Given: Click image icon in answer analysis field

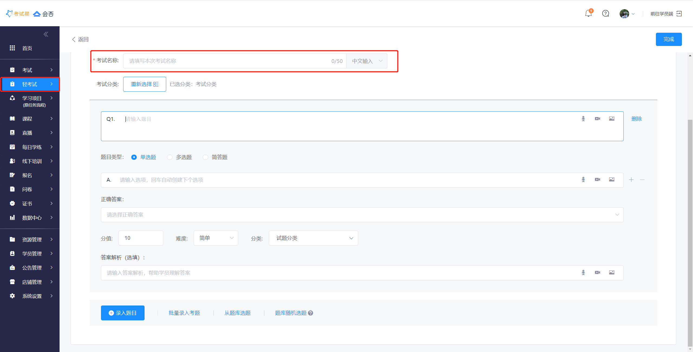Looking at the screenshot, I should [612, 273].
